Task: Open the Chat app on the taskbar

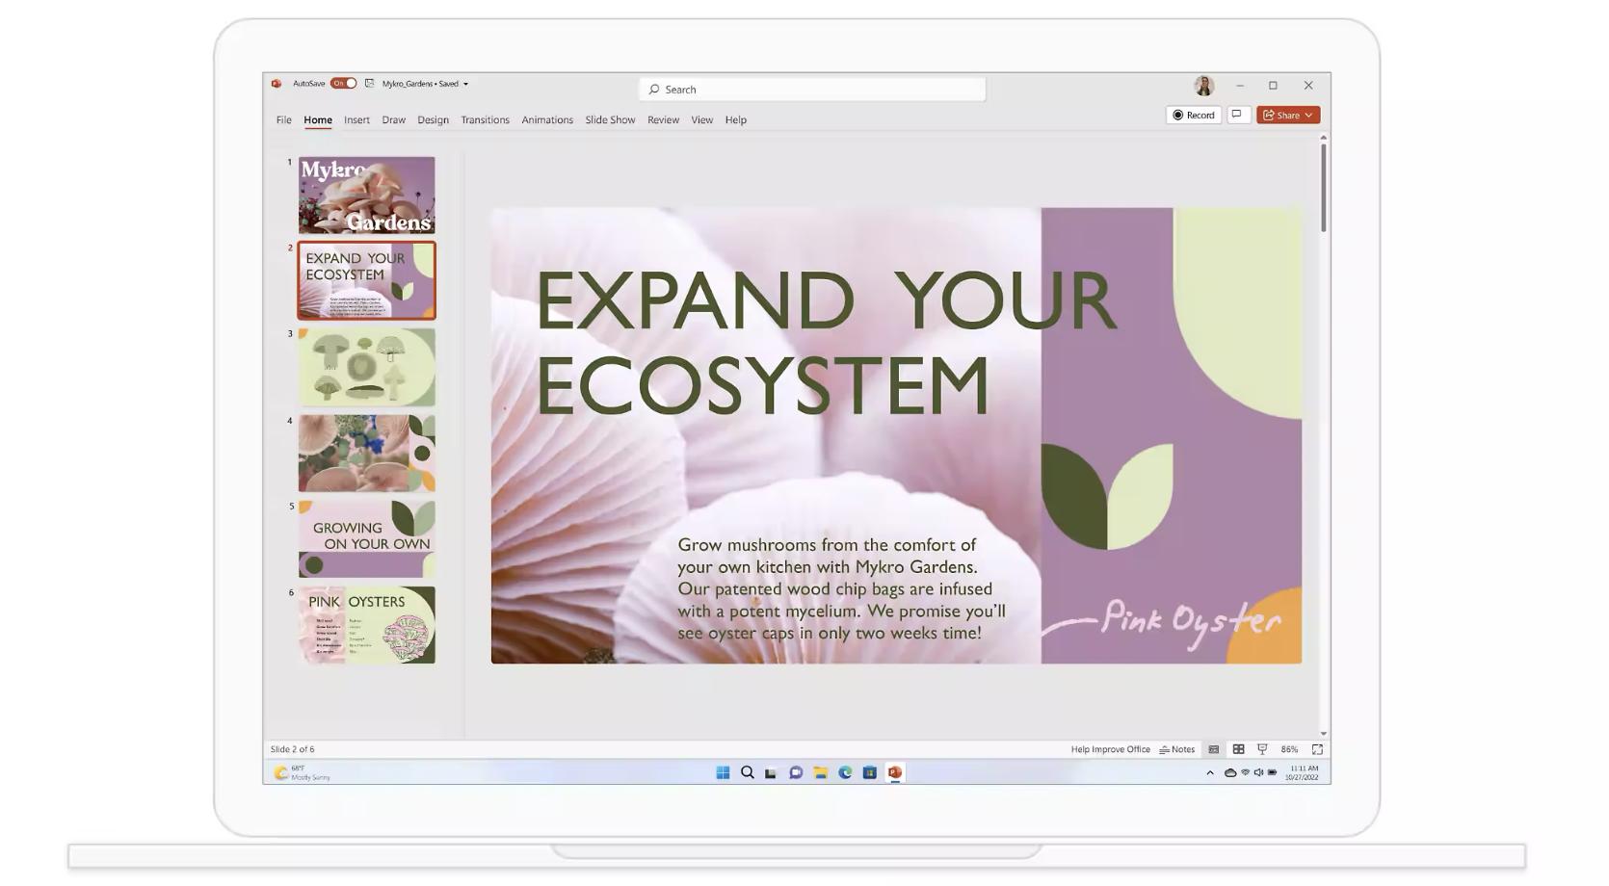Action: click(x=796, y=772)
